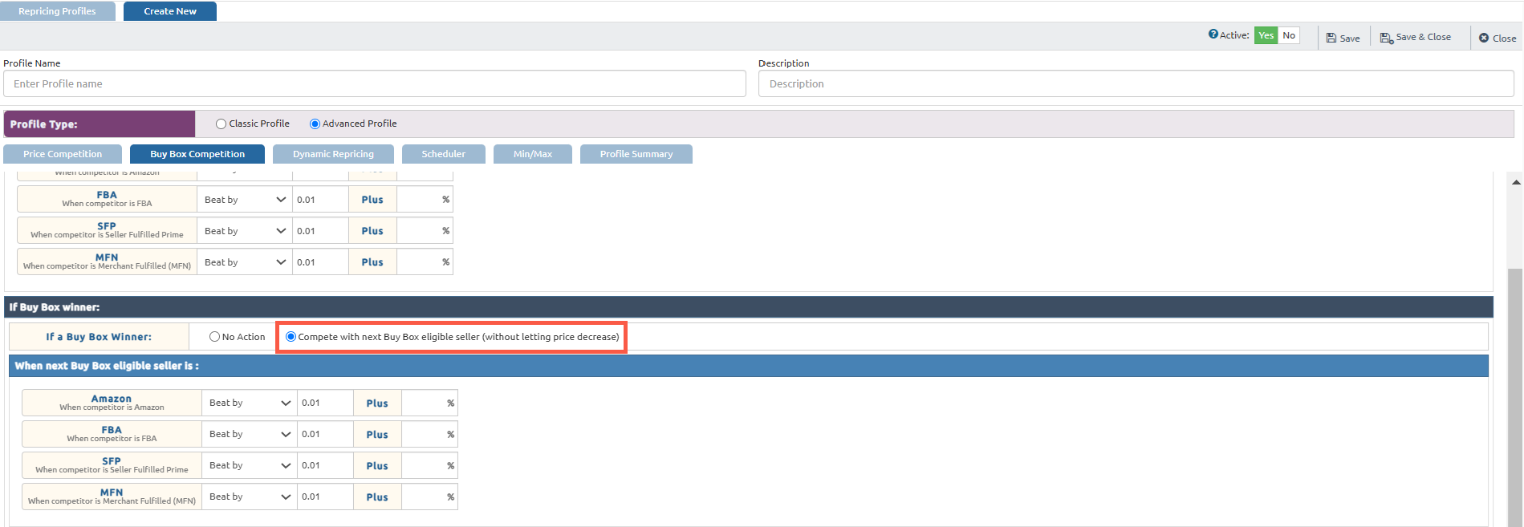Expand Beat by dropdown in upper SFP row

(x=244, y=231)
